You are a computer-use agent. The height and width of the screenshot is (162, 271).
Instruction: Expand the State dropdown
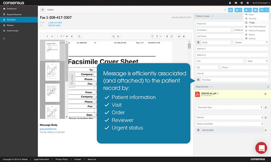pos(257,61)
